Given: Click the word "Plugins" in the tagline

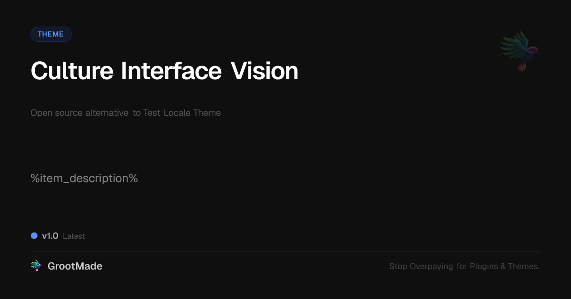Looking at the screenshot, I should coord(484,266).
